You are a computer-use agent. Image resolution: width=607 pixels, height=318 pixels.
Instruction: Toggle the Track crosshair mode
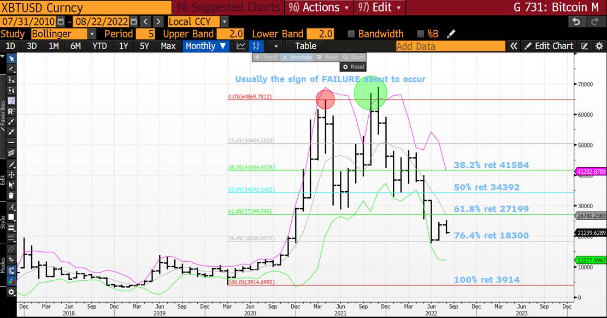point(266,57)
